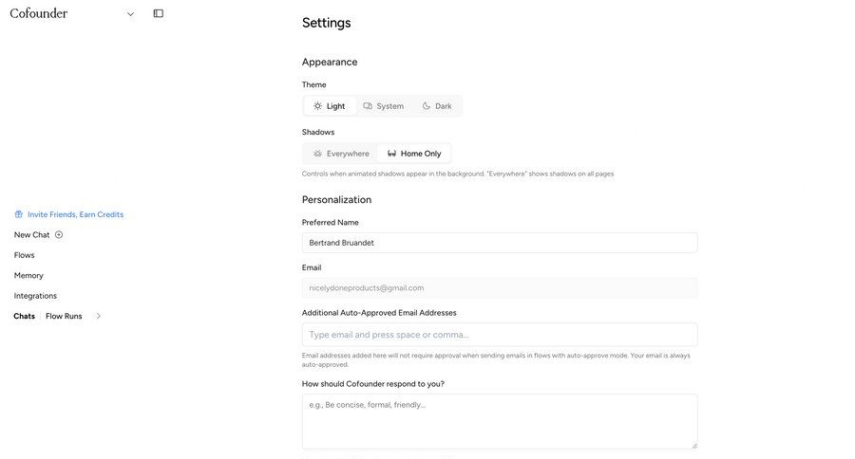Click the monitor icon for System theme
The height and width of the screenshot is (459, 855).
pos(368,106)
